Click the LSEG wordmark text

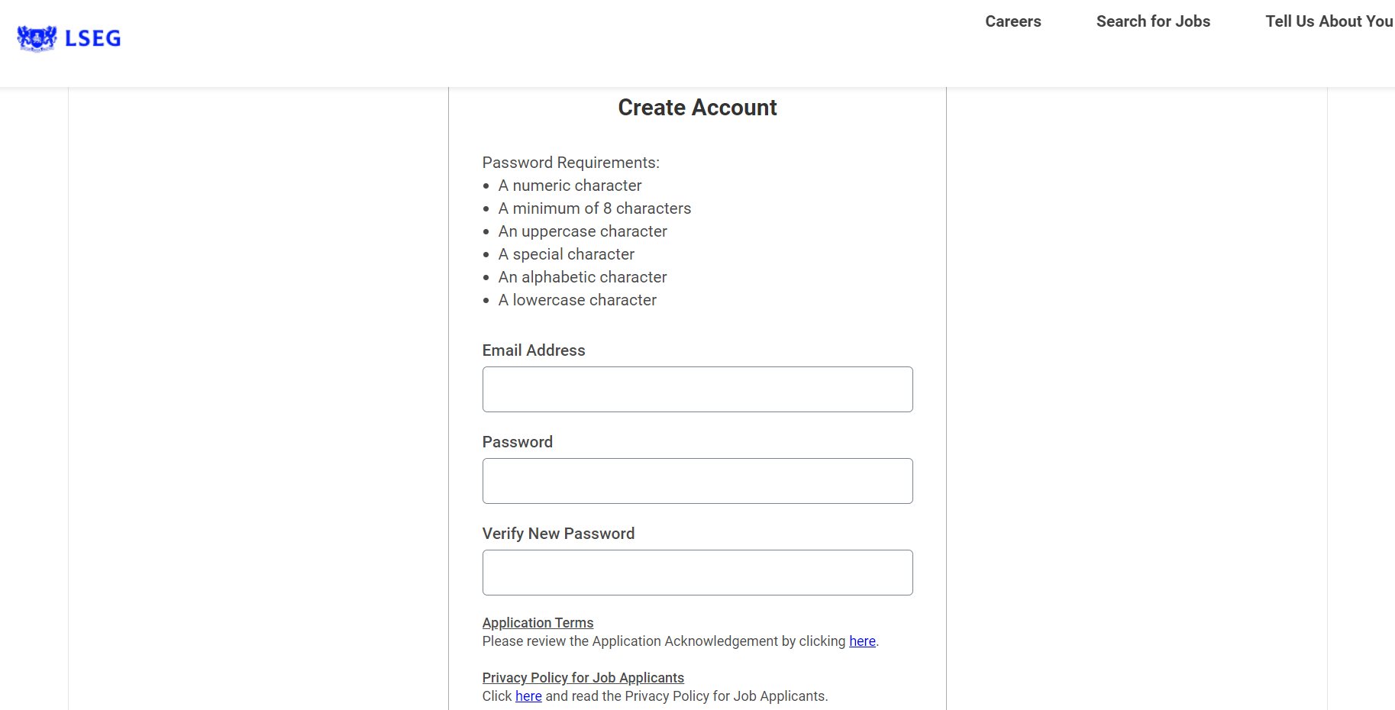(x=93, y=38)
